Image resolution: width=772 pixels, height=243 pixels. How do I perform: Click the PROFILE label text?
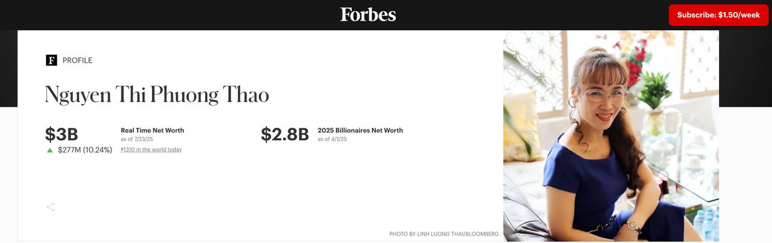point(77,60)
